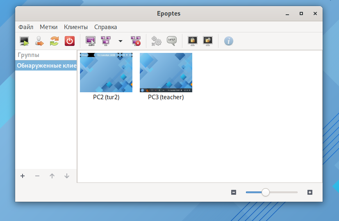Select the PC3 (teacher) screen thumbnail

pyautogui.click(x=166, y=73)
